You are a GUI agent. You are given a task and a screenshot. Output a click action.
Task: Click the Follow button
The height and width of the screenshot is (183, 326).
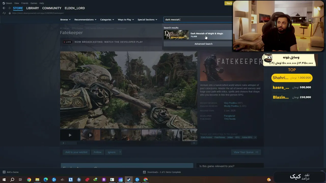(x=98, y=152)
